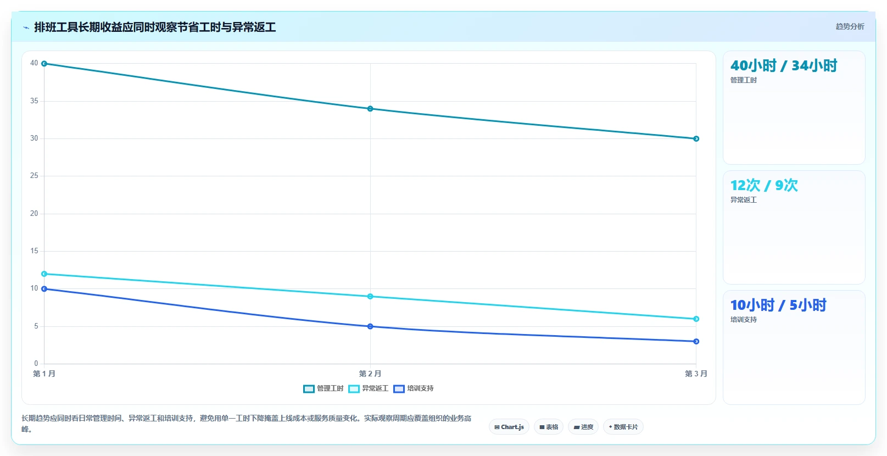Click the 异常返工 data point for 第 2 月

pyautogui.click(x=370, y=296)
